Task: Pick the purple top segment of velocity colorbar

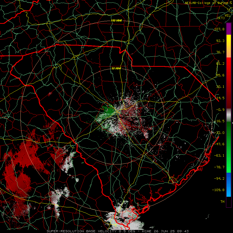Action: [229, 29]
